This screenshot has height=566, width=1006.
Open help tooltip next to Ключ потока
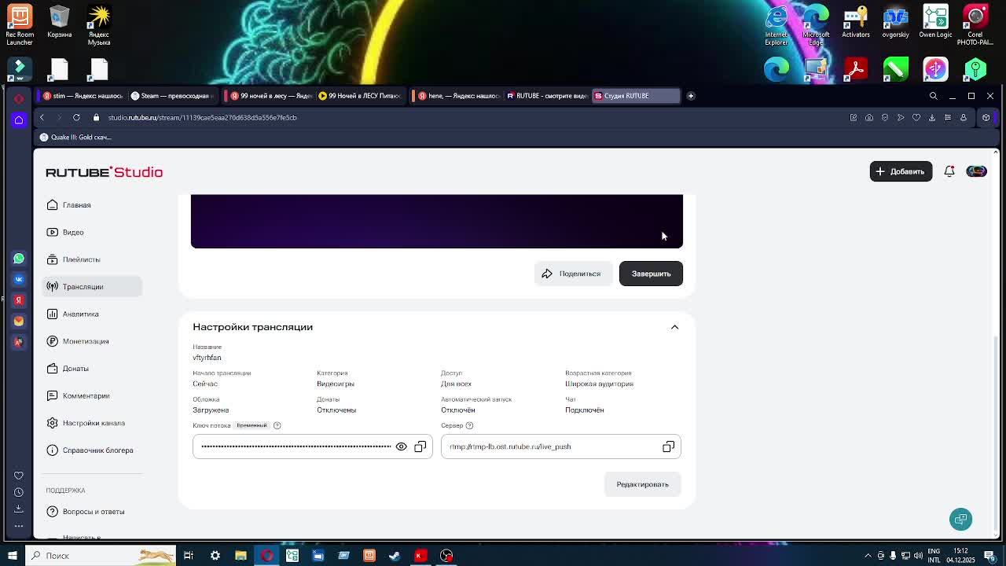tap(277, 425)
